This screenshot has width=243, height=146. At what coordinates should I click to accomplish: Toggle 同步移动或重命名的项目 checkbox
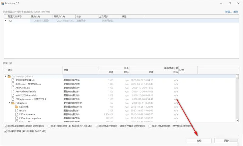coord(5,126)
